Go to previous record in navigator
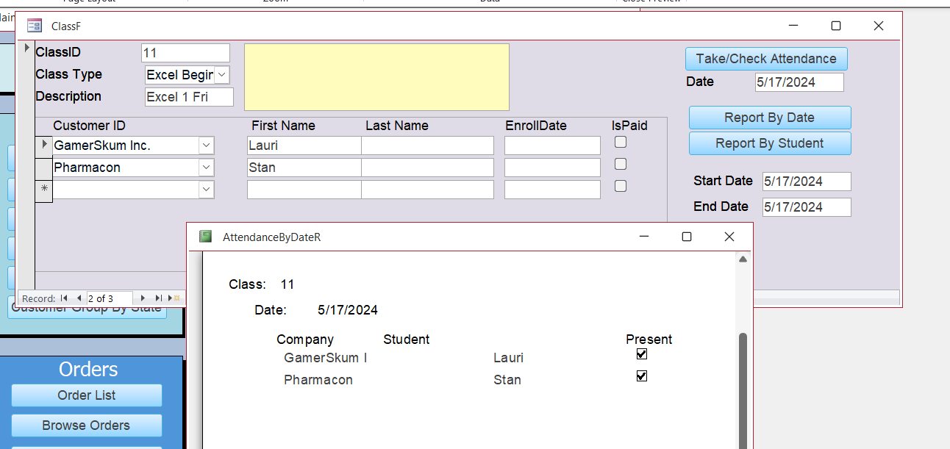 pos(79,298)
